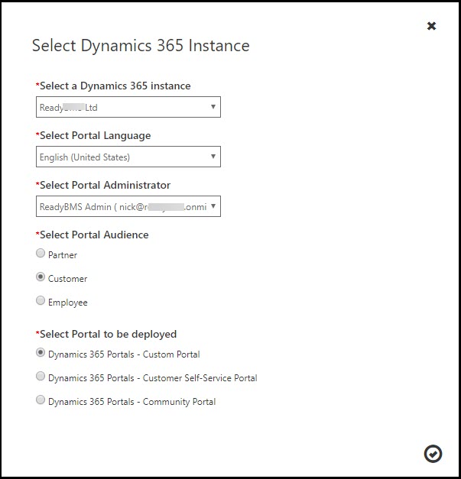Click the 'Select Portal Audience' label
461x479 pixels.
(92, 235)
